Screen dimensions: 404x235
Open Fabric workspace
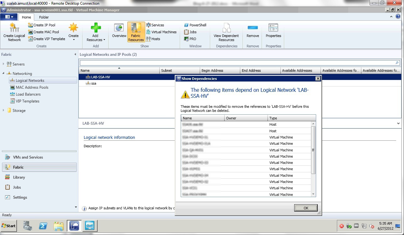(39, 167)
